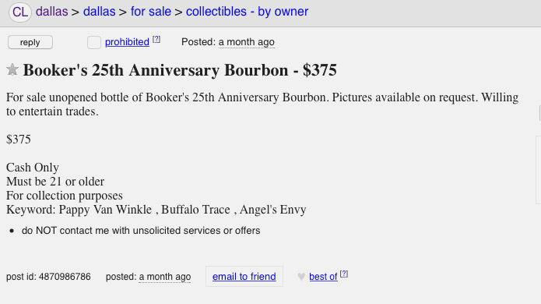Open collectibles - by owner category
541x304 pixels.
coord(247,12)
